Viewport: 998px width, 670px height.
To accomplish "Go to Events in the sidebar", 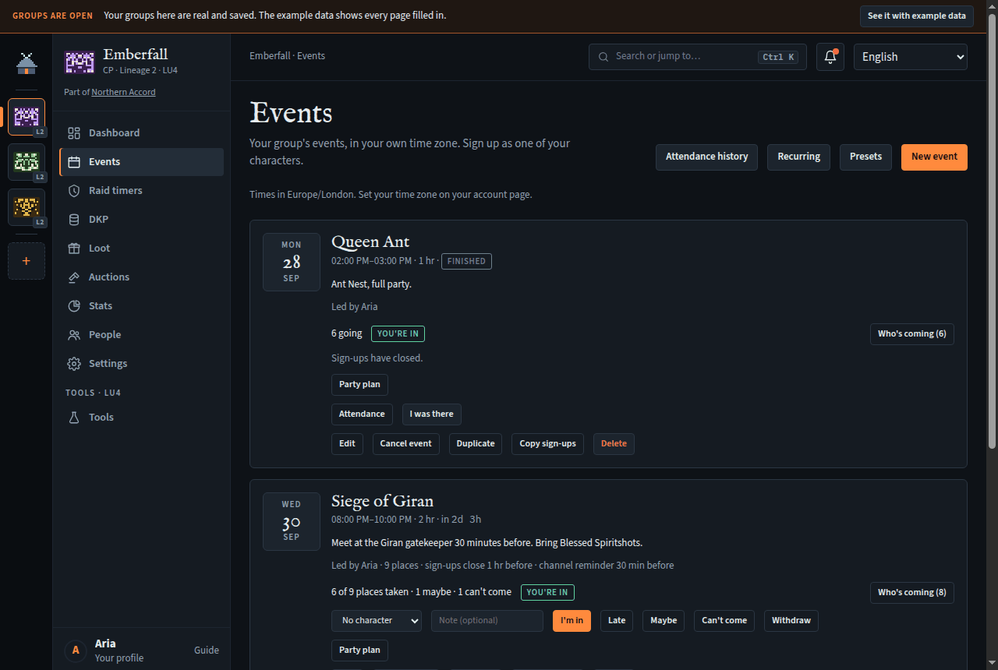I will 142,162.
